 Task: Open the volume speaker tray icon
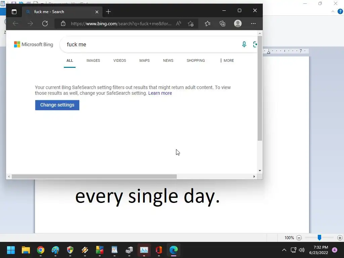(x=302, y=250)
